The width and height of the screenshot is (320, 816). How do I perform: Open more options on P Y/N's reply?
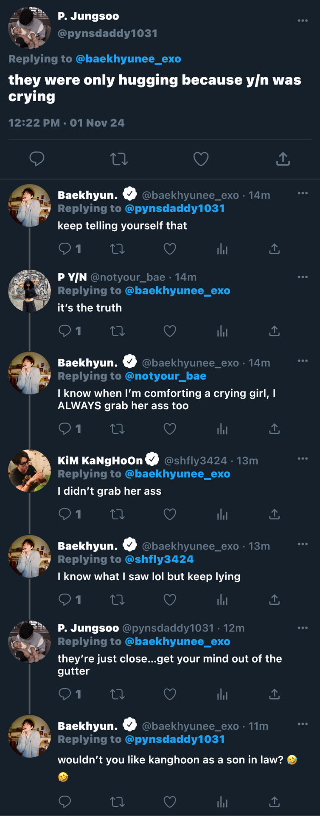tap(303, 277)
